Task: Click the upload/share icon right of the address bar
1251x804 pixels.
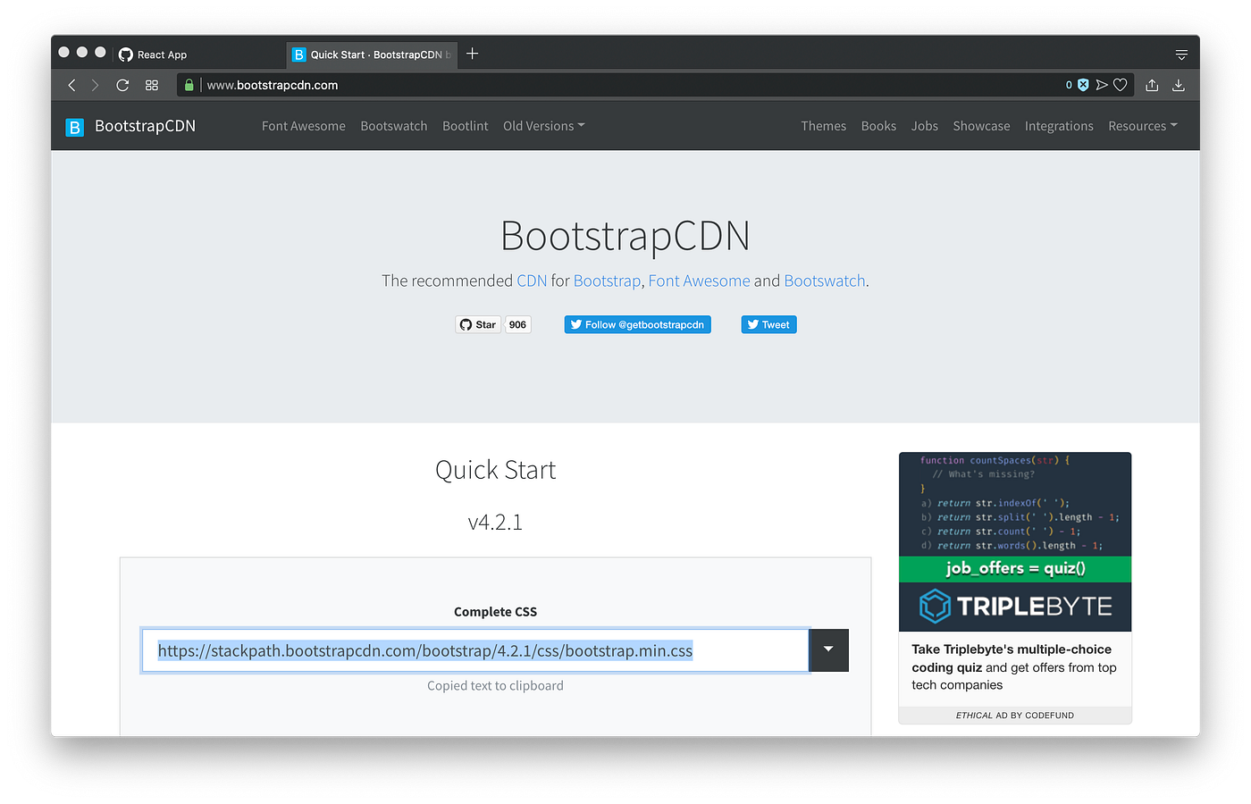Action: coord(1152,85)
